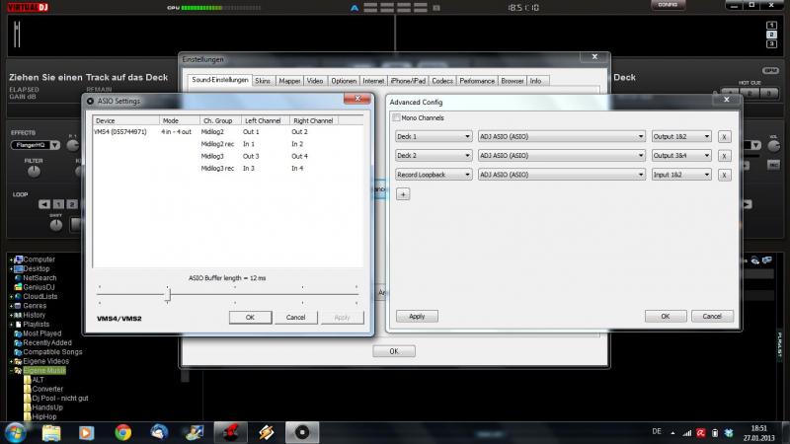The width and height of the screenshot is (790, 444).
Task: Click Cancel in ASIO Settings dialog
Action: click(295, 318)
